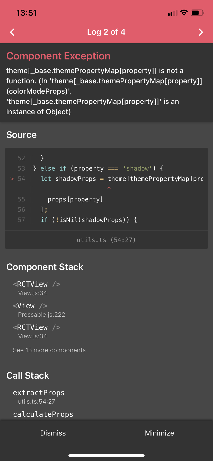The height and width of the screenshot is (461, 213).
Task: Open the utils.ts (54:27) source location
Action: pyautogui.click(x=106, y=240)
